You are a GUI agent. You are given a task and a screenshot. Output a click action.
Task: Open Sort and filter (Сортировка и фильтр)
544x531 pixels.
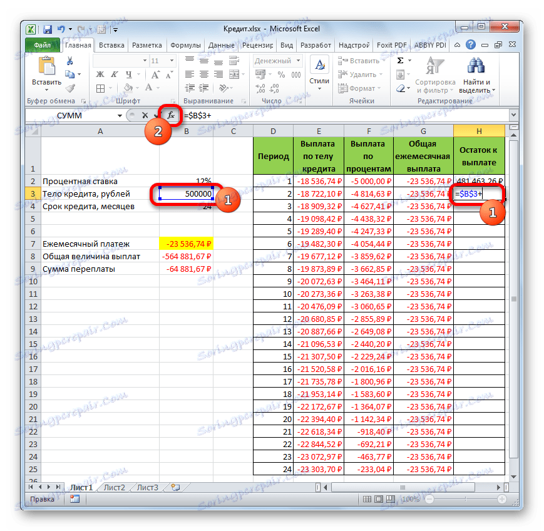pyautogui.click(x=435, y=75)
